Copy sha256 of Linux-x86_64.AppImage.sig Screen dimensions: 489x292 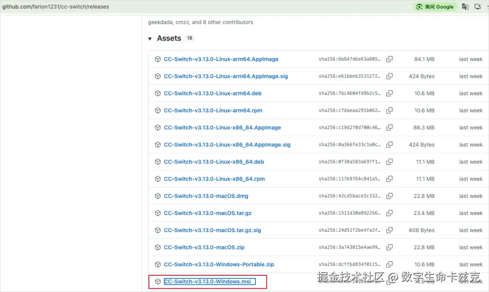tap(389, 145)
